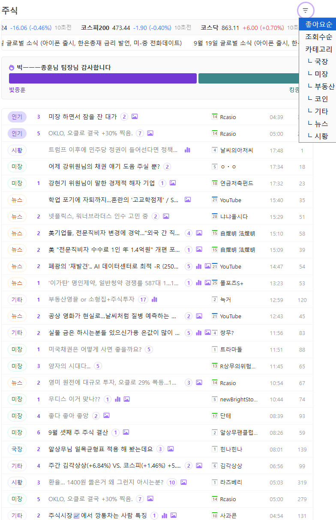Click 코스피200 index ticker value

[x=121, y=27]
